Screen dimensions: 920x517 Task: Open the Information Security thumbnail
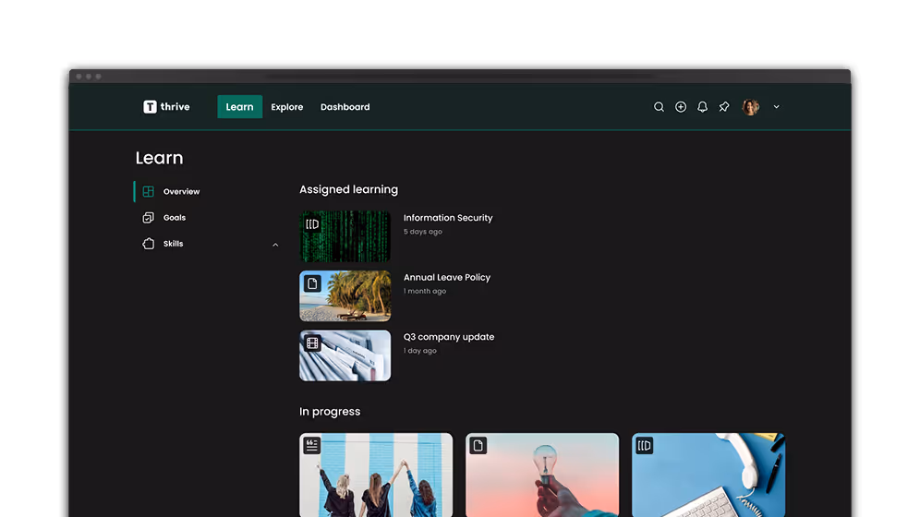[x=345, y=236]
